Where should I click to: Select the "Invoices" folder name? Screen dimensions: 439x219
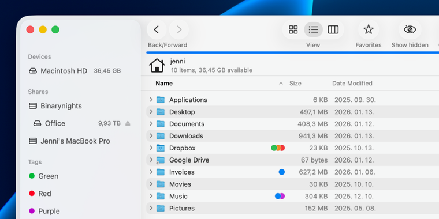pyautogui.click(x=182, y=172)
